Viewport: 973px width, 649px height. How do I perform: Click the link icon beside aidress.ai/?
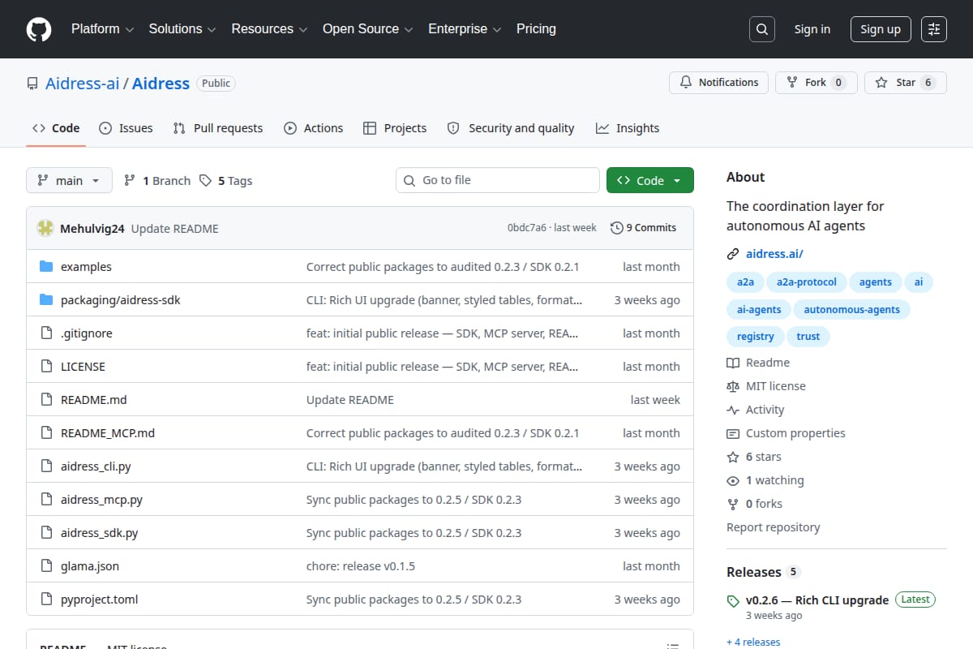733,254
